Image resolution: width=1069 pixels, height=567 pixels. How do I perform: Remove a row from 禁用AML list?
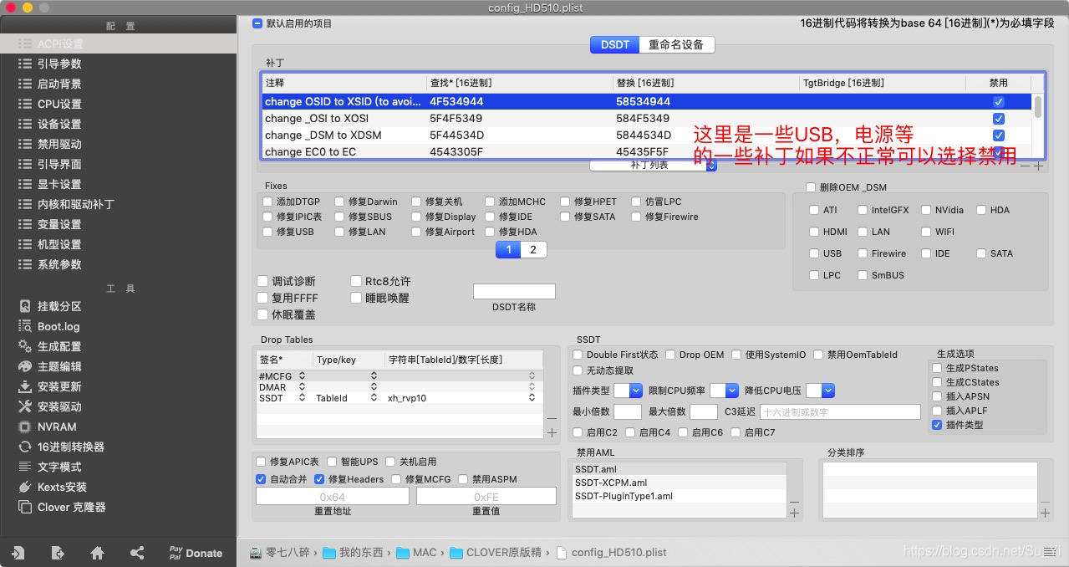click(x=794, y=502)
